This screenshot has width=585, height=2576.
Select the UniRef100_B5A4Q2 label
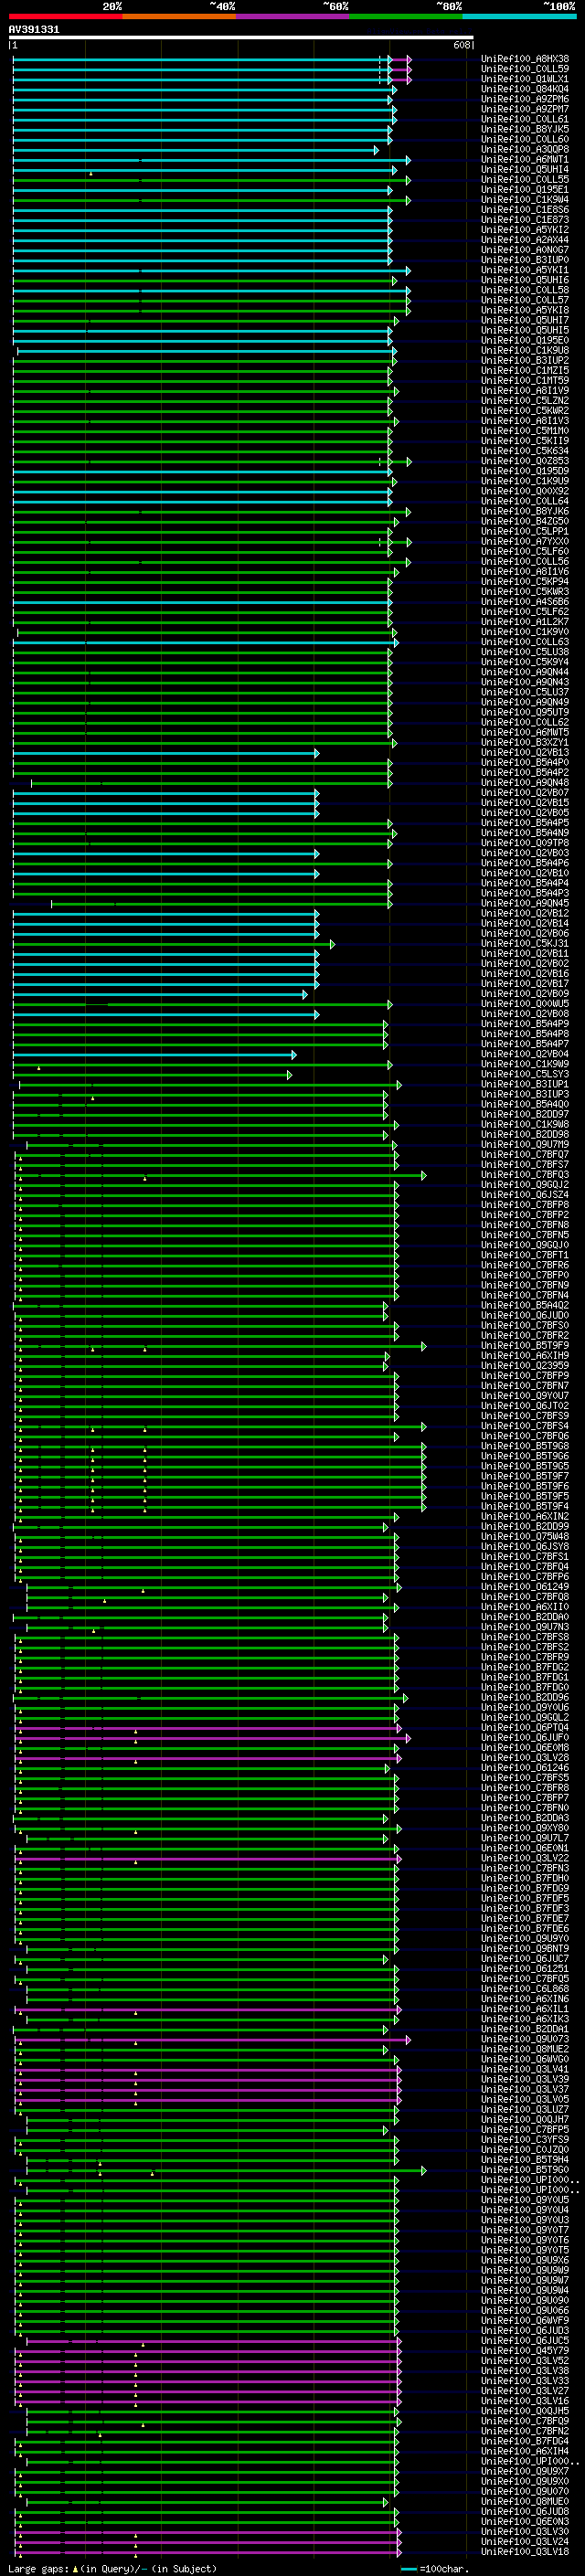[x=525, y=1305]
